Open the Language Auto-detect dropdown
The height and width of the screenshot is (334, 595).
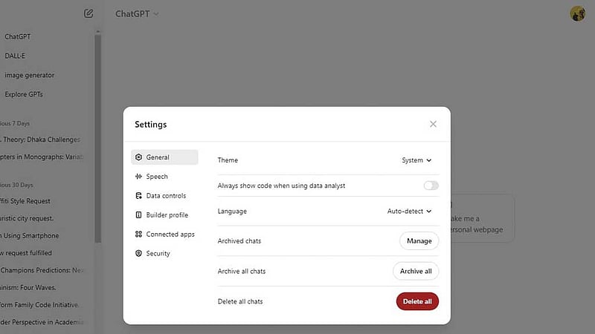coord(410,212)
